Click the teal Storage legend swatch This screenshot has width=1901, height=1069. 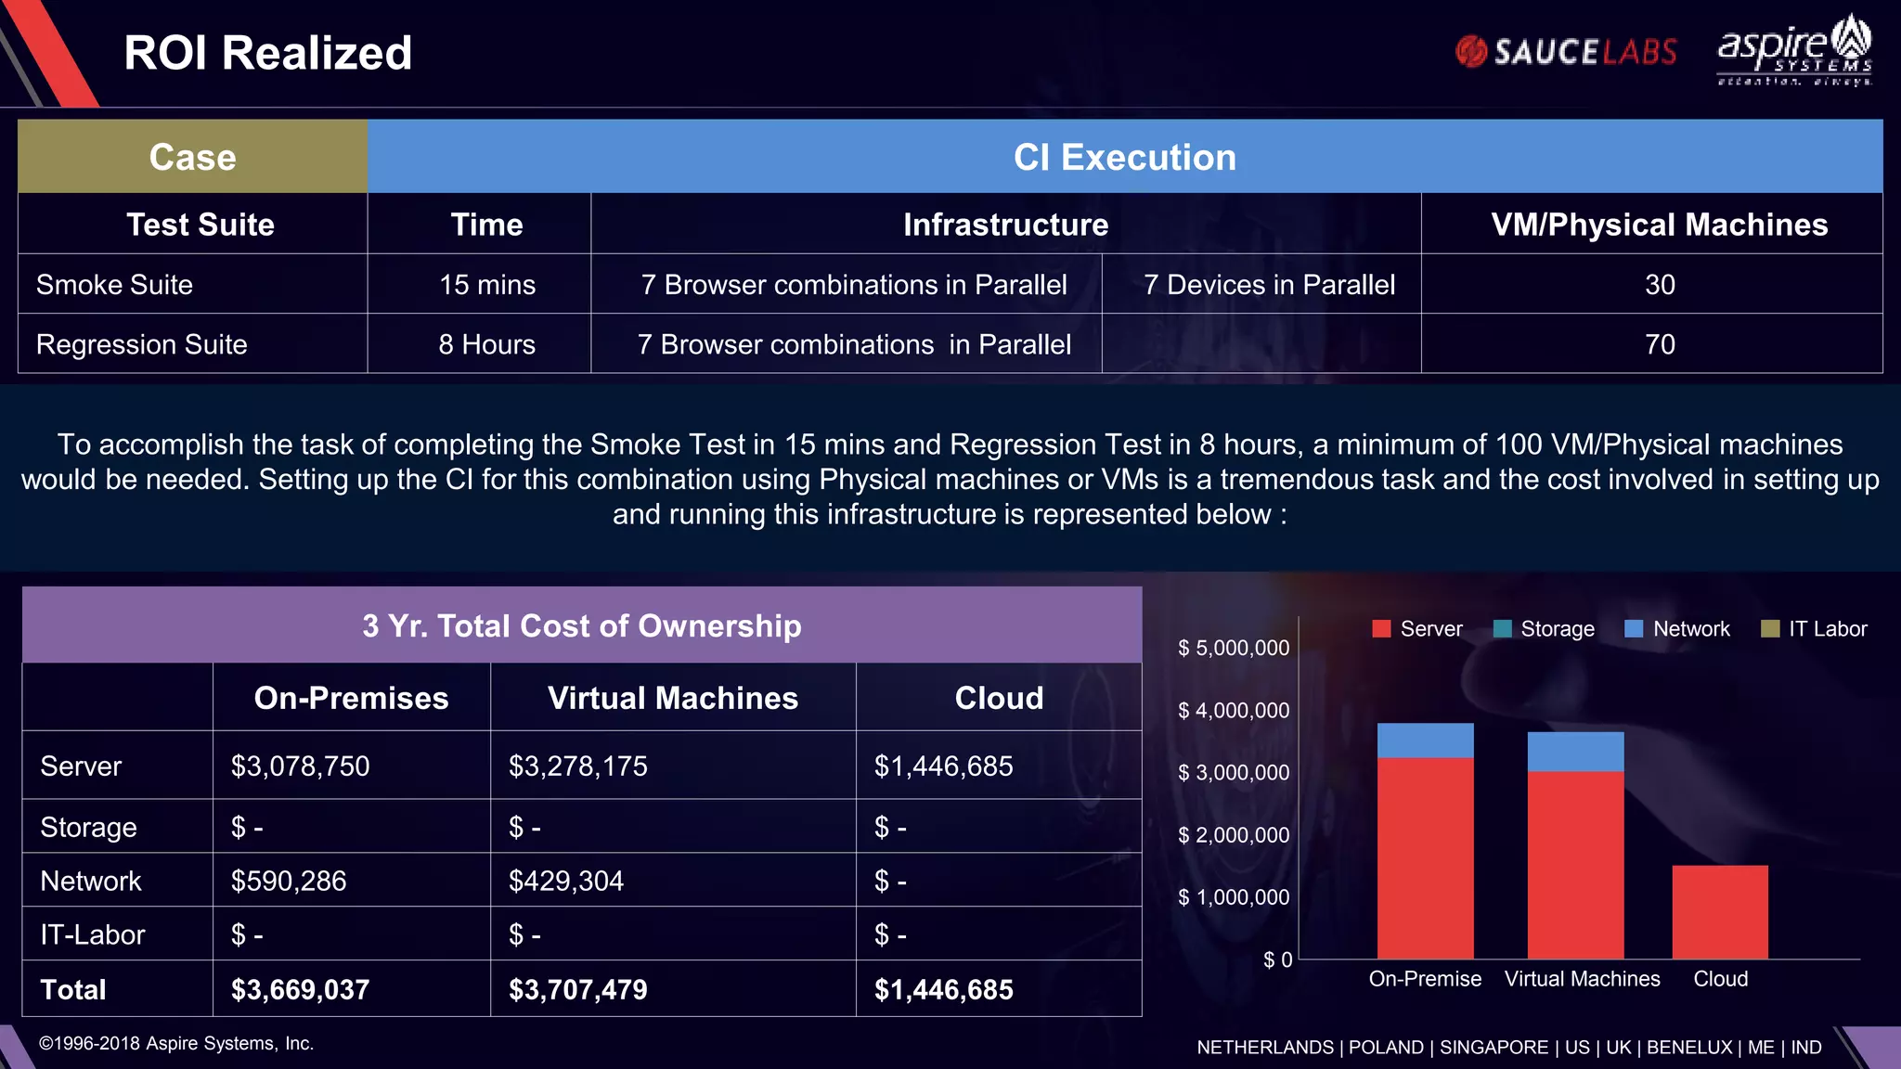(1502, 629)
